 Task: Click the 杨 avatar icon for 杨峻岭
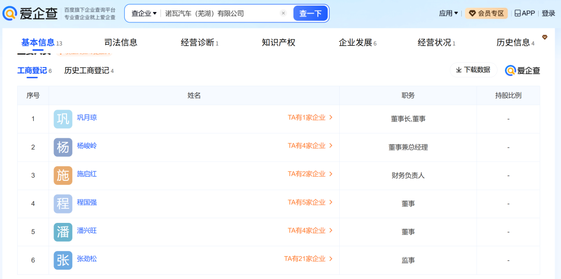tap(63, 147)
